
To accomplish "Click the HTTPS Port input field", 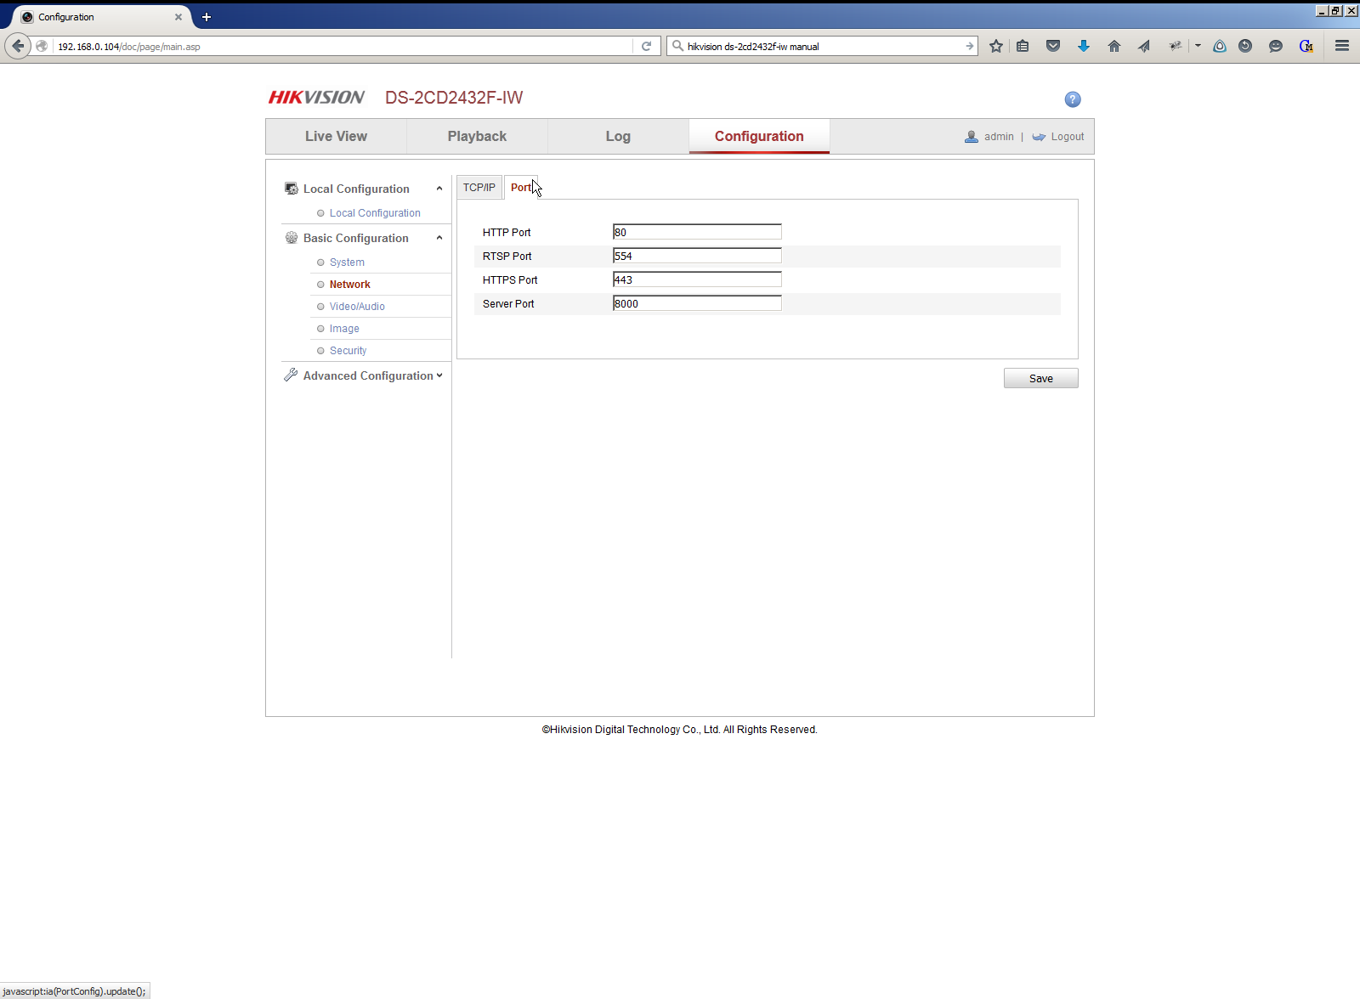I will point(697,279).
